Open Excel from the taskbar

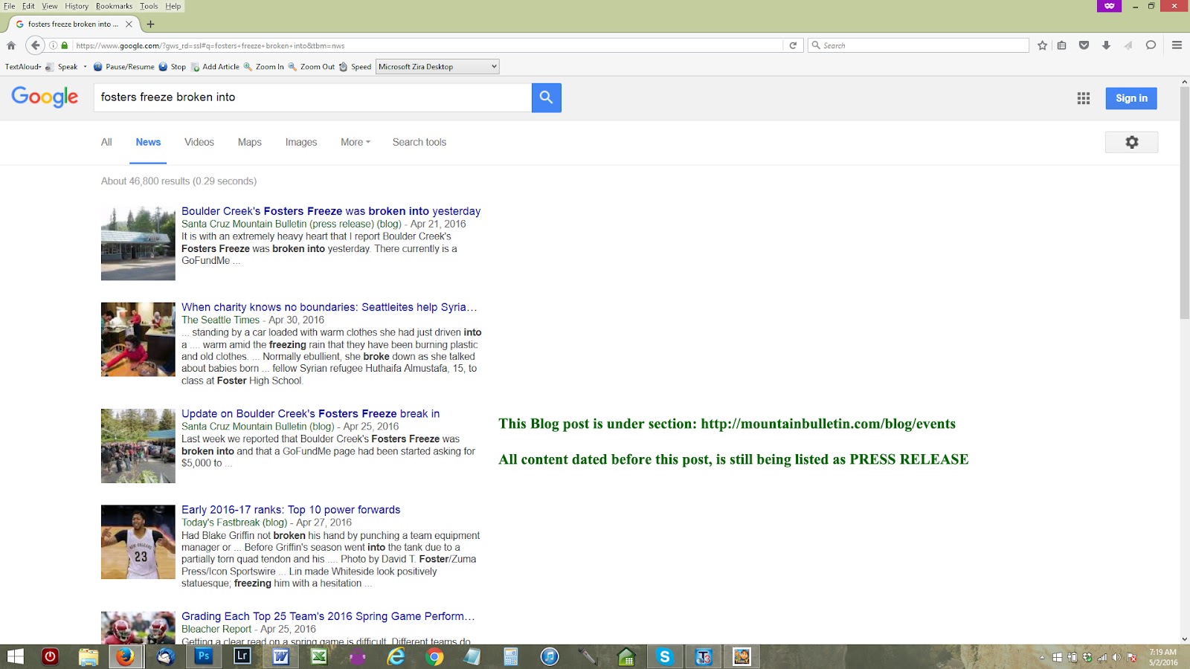(319, 656)
